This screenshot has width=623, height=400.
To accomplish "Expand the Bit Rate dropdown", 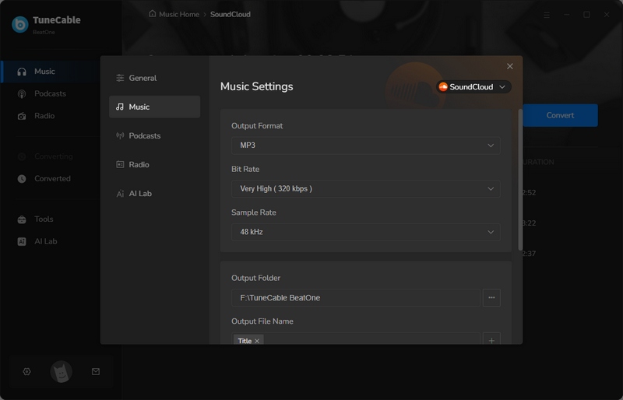I will 365,188.
